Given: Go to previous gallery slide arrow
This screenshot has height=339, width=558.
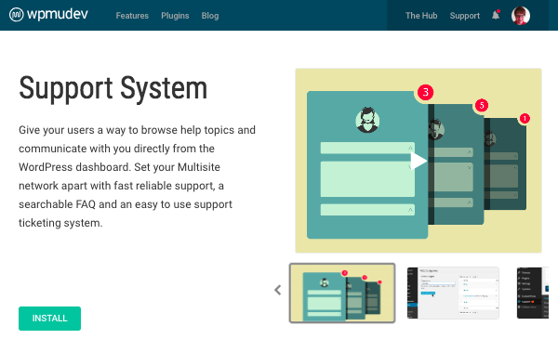Looking at the screenshot, I should [278, 290].
